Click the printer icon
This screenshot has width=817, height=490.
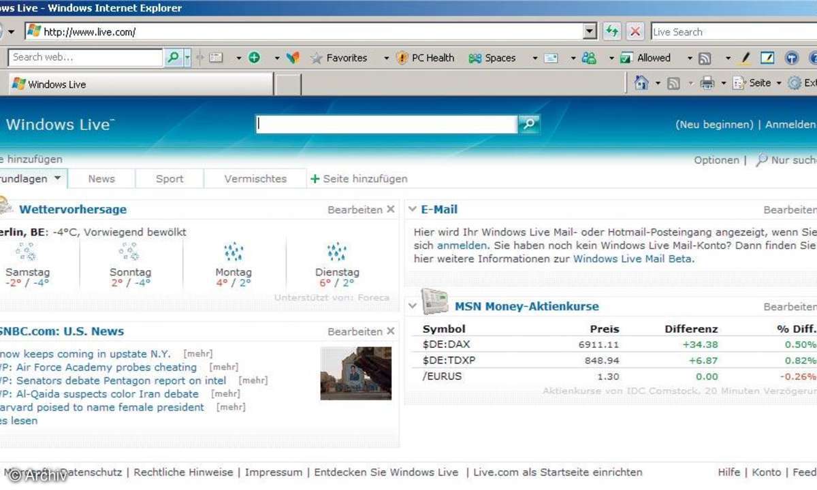[x=707, y=83]
